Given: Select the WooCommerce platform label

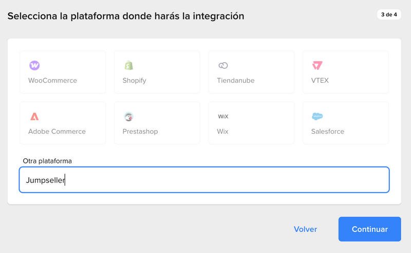Looking at the screenshot, I should point(52,81).
